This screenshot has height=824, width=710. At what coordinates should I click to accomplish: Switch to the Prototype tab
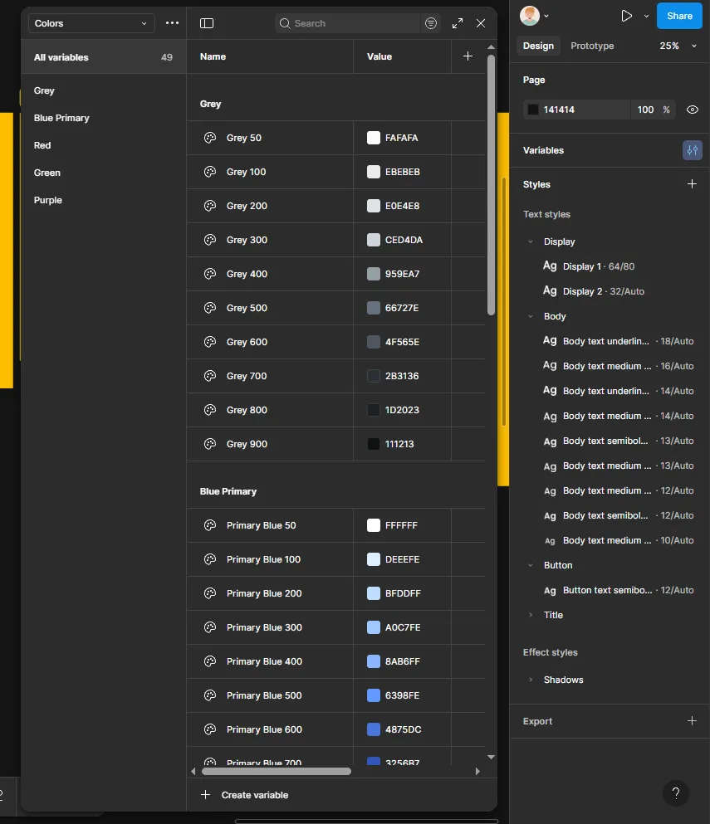pyautogui.click(x=592, y=46)
